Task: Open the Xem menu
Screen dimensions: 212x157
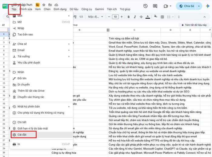Action: [x=38, y=9]
